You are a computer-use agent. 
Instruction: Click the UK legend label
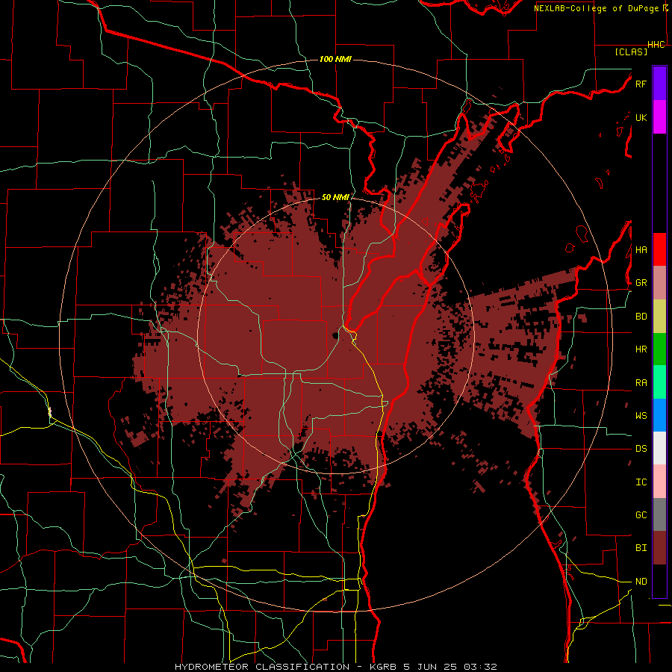641,117
